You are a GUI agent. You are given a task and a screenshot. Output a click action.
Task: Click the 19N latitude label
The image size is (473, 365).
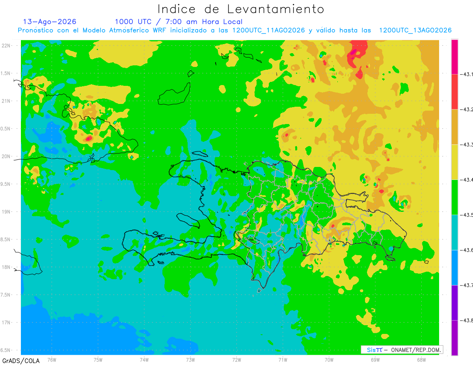pyautogui.click(x=7, y=212)
